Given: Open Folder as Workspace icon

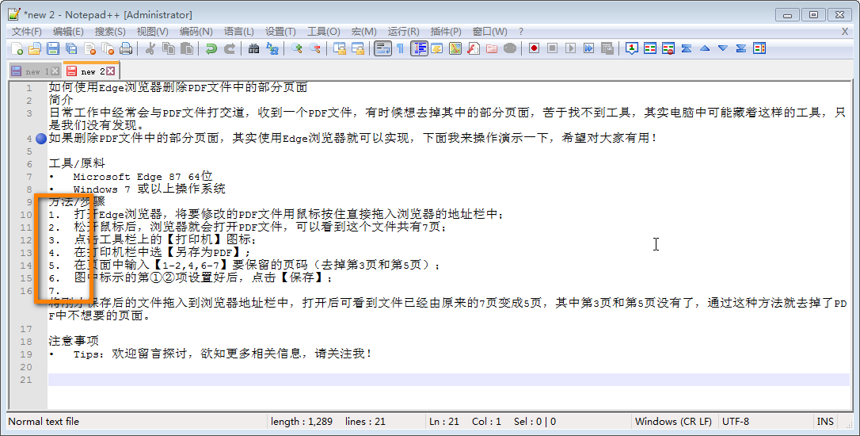Looking at the screenshot, I should (x=492, y=48).
